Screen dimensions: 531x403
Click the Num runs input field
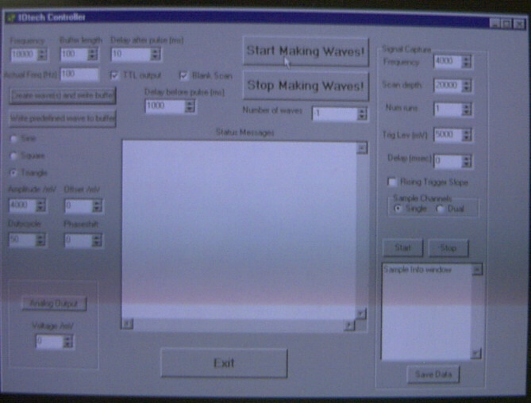[448, 109]
